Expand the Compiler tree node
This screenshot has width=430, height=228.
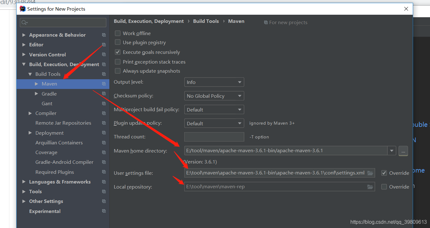coord(30,113)
